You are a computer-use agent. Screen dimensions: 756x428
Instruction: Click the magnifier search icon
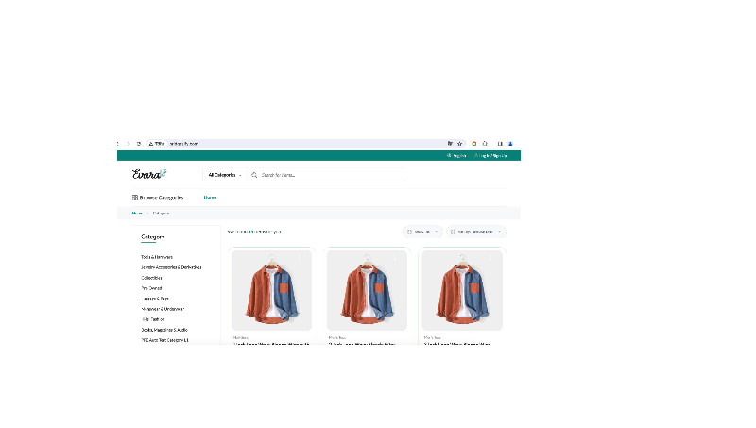click(254, 175)
